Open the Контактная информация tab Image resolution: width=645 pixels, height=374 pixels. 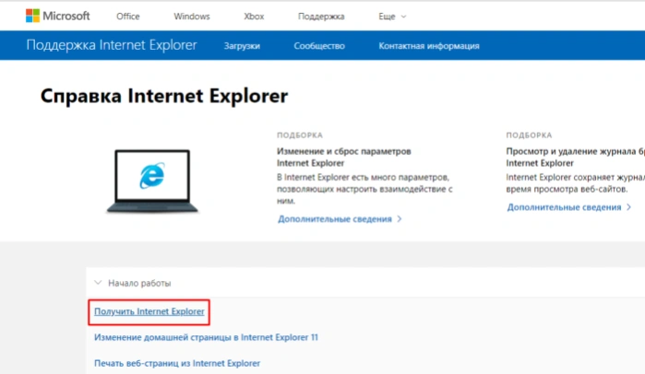tap(429, 46)
